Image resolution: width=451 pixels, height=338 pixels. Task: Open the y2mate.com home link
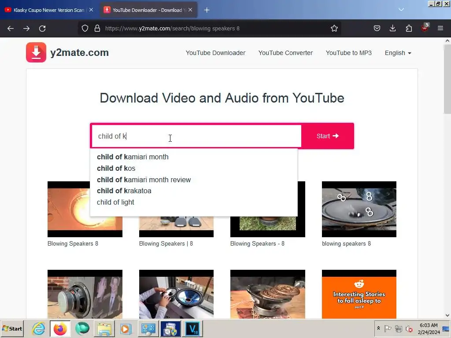coord(79,53)
